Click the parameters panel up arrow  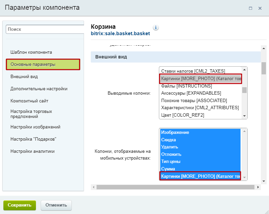tap(263, 48)
